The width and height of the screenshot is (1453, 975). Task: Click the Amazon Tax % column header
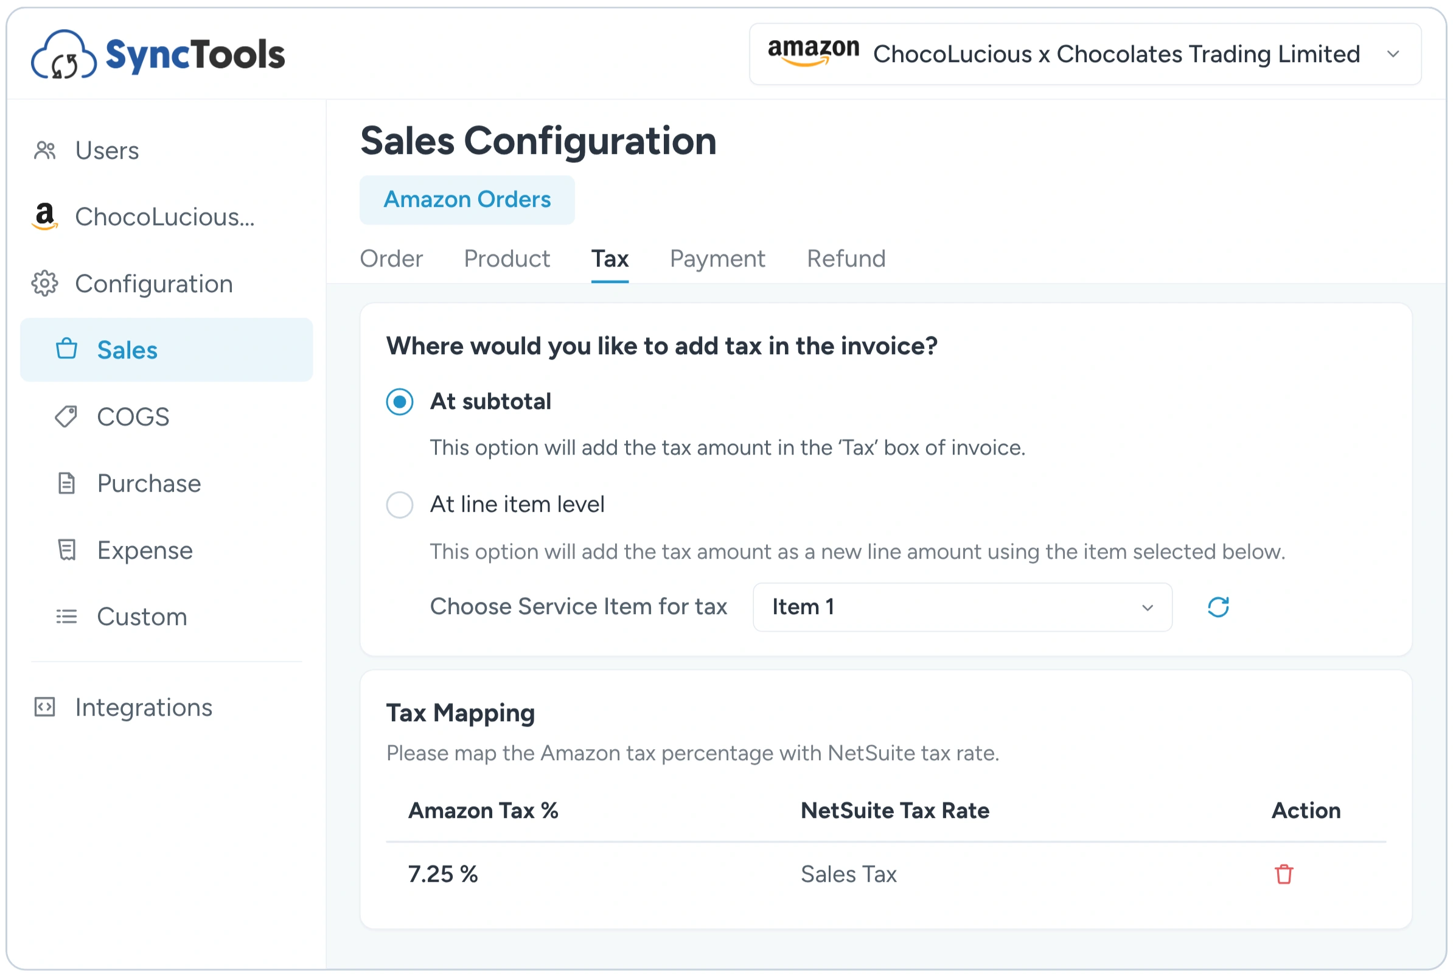(x=484, y=811)
